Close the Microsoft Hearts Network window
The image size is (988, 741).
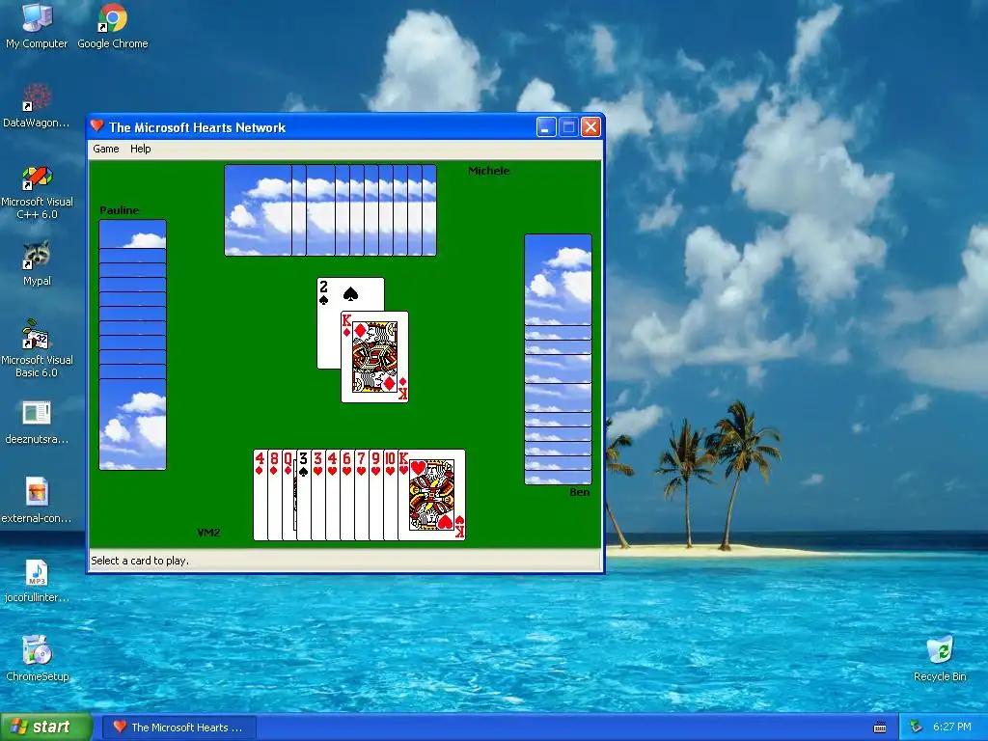pyautogui.click(x=590, y=127)
